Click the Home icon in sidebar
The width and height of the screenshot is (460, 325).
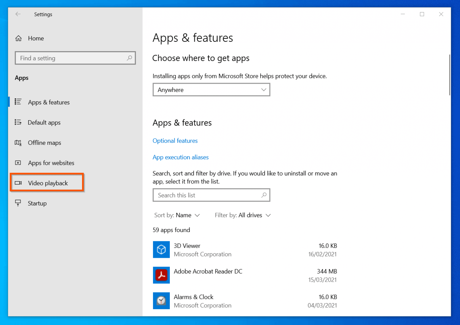[x=18, y=38]
